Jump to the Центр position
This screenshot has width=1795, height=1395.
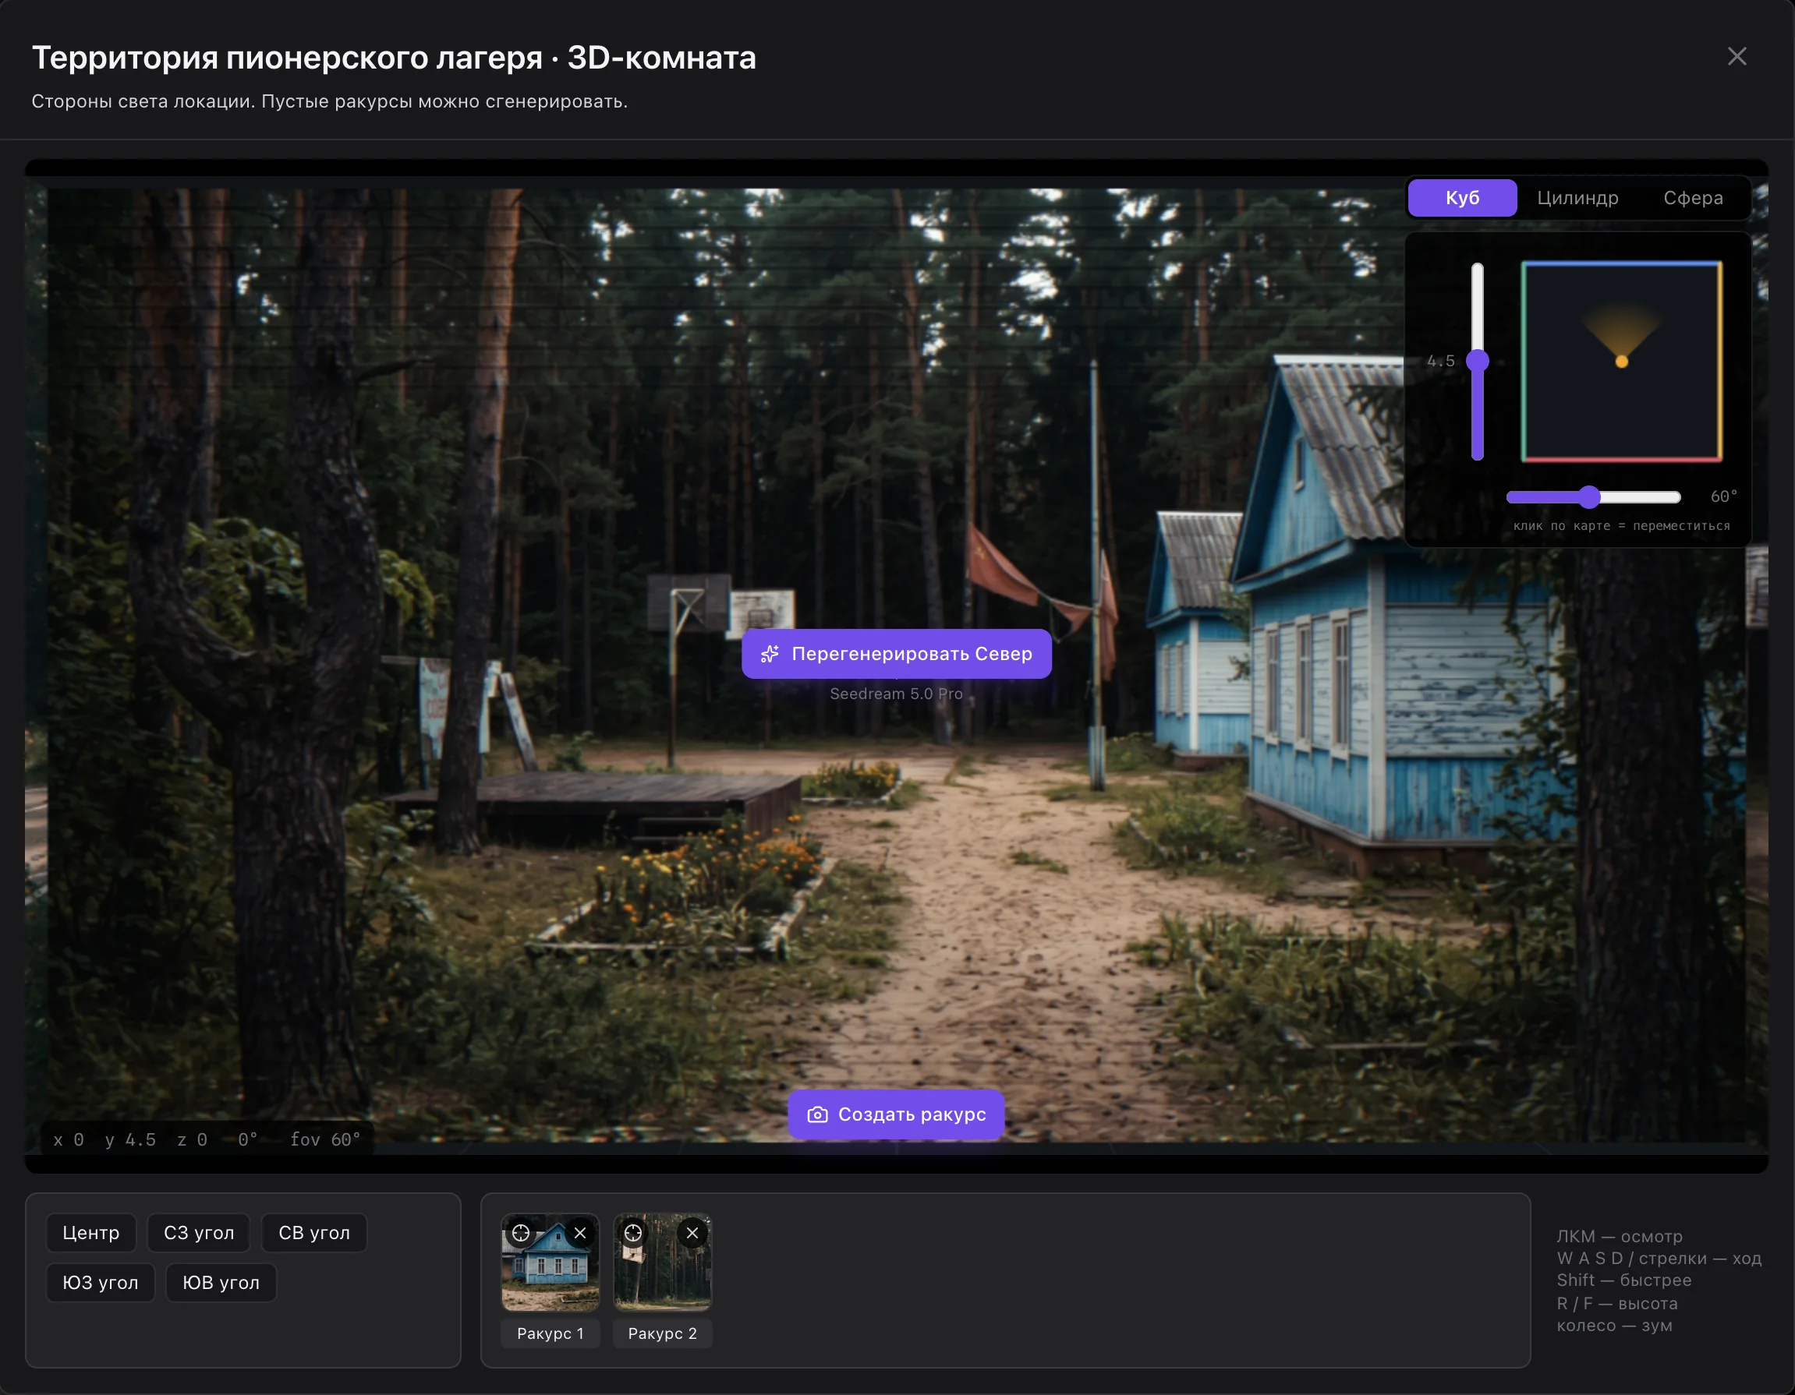[x=91, y=1233]
